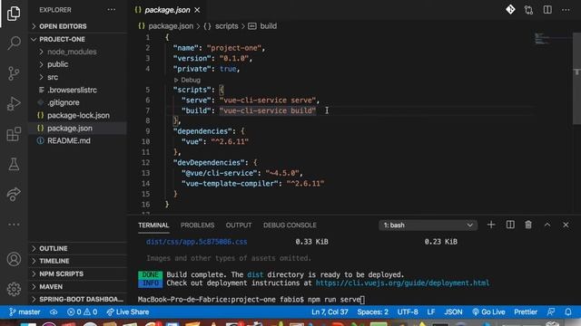The image size is (581, 326).
Task: Open the deployment.html link in terminal
Action: (x=402, y=283)
